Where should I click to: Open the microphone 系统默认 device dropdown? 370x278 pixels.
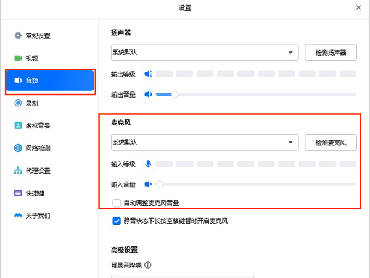204,142
